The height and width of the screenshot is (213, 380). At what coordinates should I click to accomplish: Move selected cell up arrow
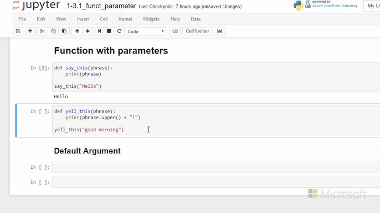(77, 31)
